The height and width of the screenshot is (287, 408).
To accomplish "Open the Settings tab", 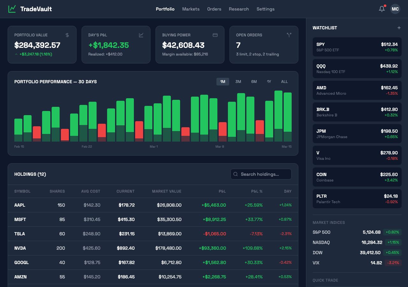I will click(x=266, y=9).
